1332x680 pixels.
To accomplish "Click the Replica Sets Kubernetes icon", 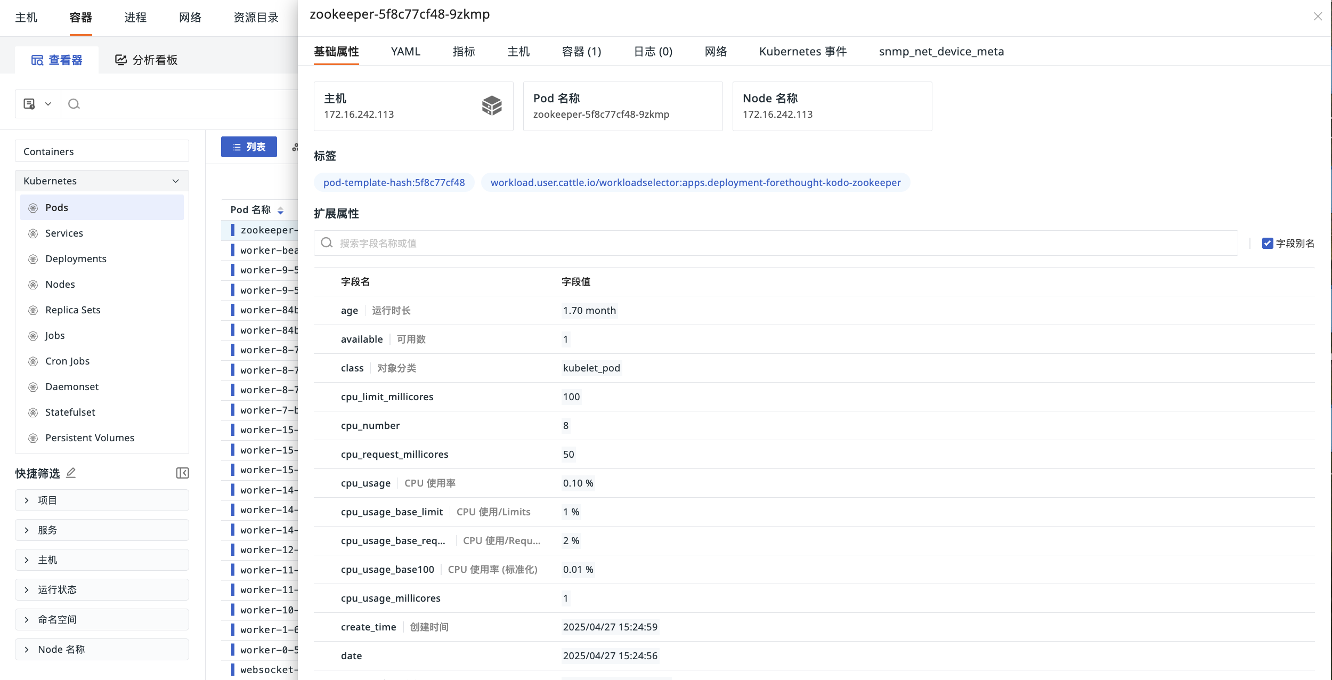I will coord(33,310).
